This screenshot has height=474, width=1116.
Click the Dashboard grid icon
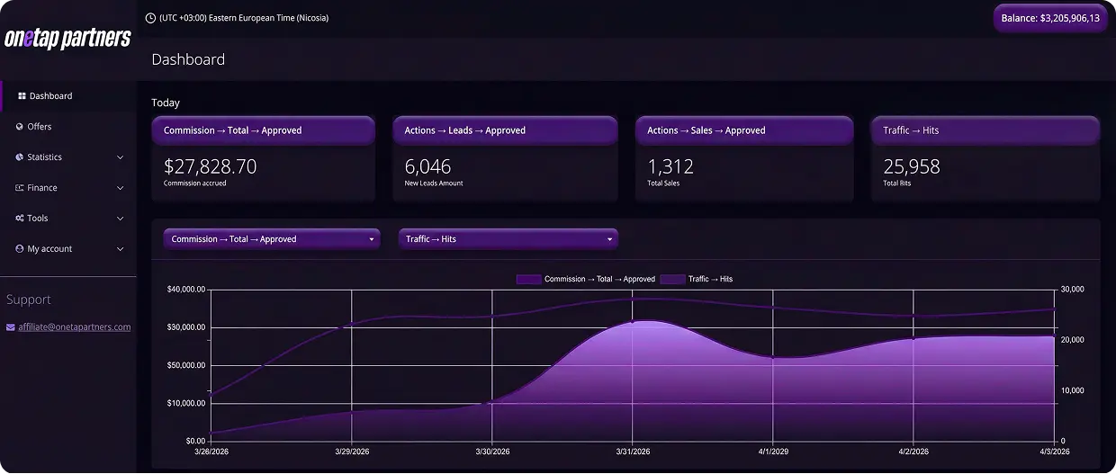[22, 96]
